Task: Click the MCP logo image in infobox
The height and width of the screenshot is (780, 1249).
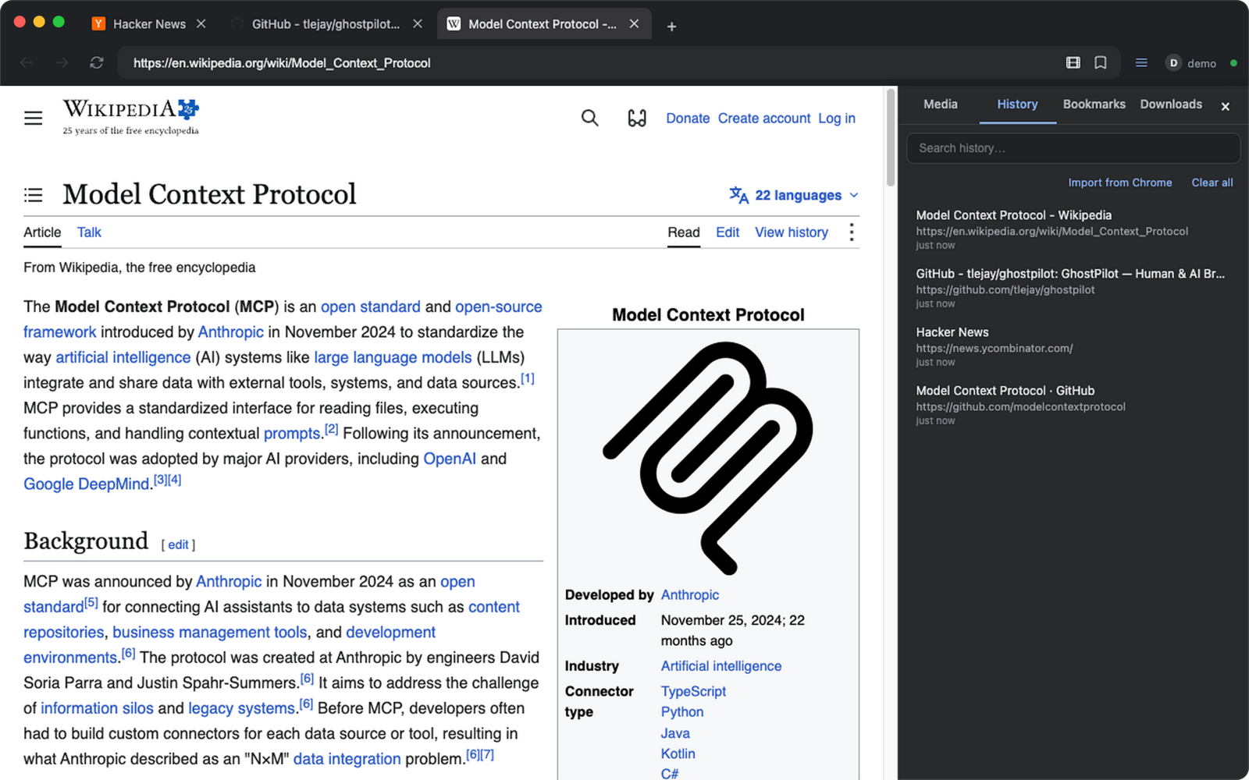Action: (708, 458)
